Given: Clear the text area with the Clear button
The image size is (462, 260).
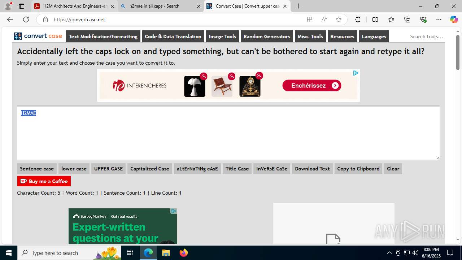Looking at the screenshot, I should click(x=393, y=169).
